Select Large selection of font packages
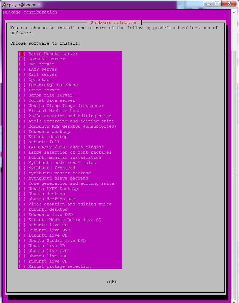This screenshot has width=239, height=303. pyautogui.click(x=70, y=152)
